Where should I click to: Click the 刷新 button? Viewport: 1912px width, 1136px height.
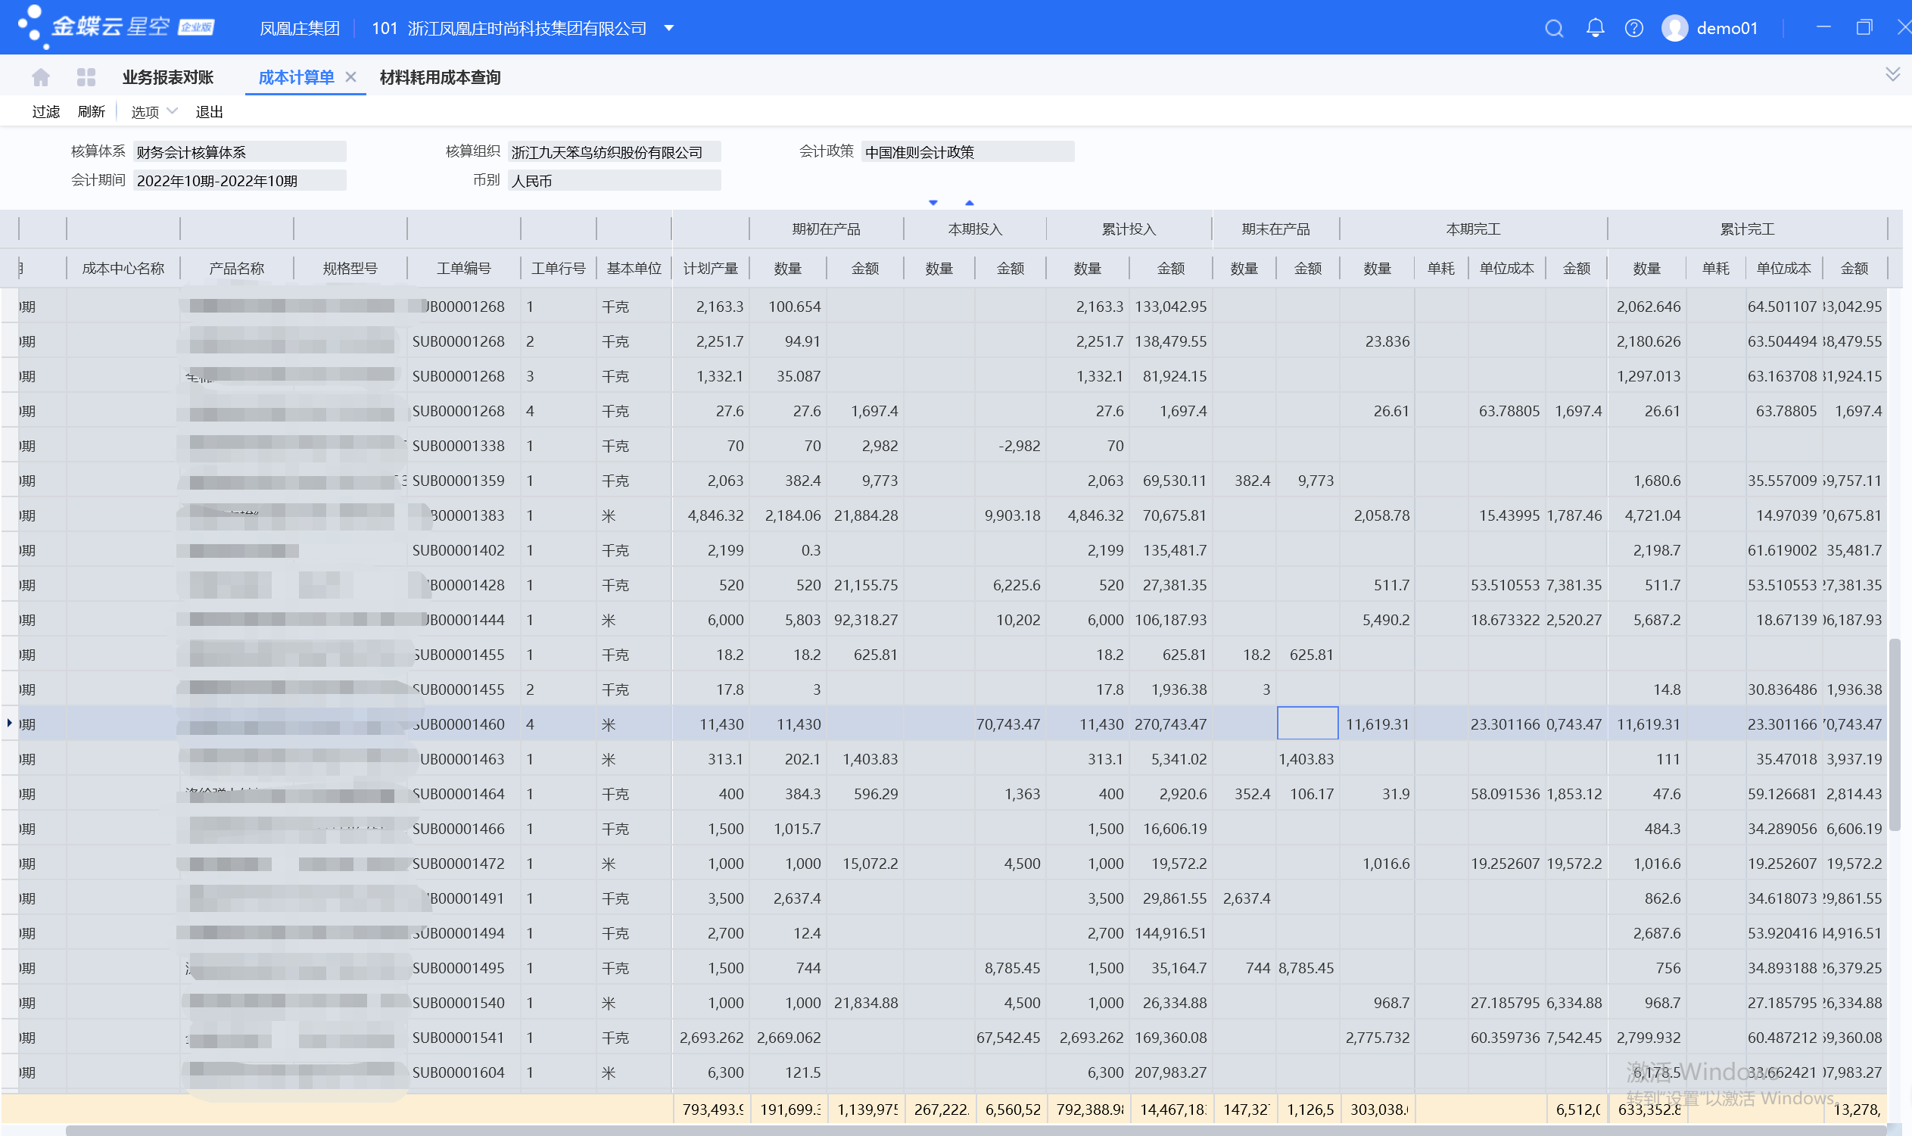pyautogui.click(x=91, y=112)
